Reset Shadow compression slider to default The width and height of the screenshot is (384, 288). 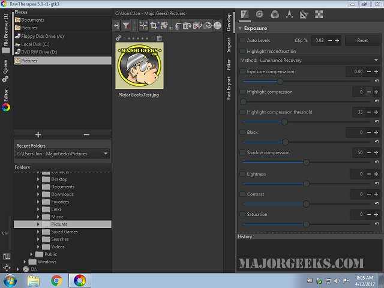pyautogui.click(x=377, y=162)
